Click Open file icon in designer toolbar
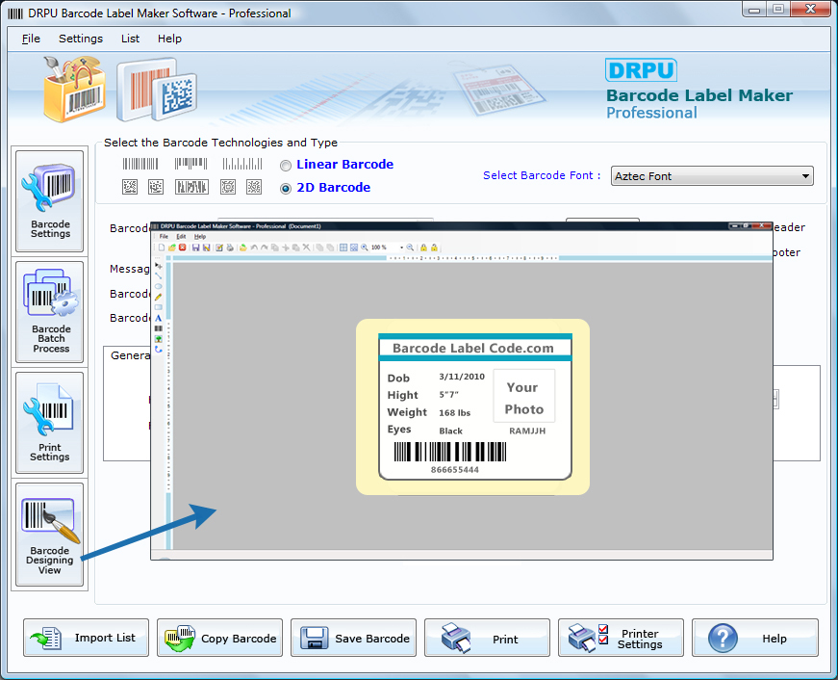The height and width of the screenshot is (680, 838). click(172, 248)
